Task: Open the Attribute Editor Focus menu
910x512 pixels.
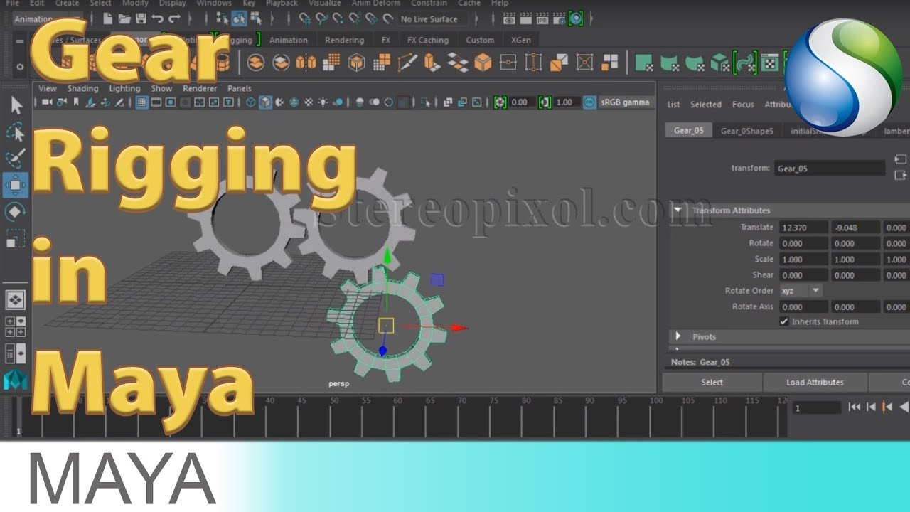Action: (743, 105)
